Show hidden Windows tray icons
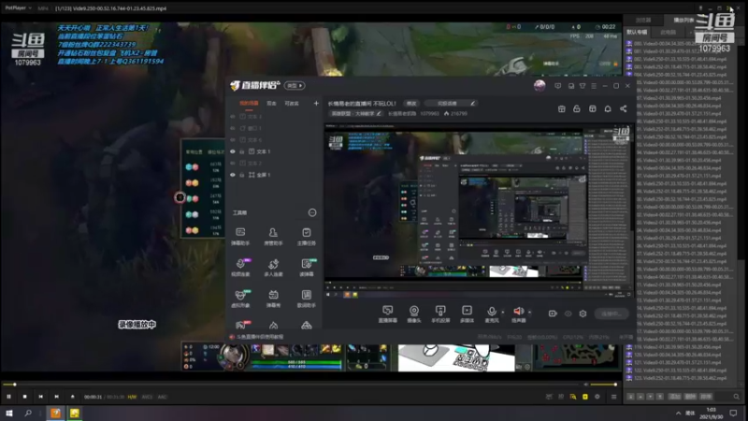Screen dimensions: 748x421 678,413
